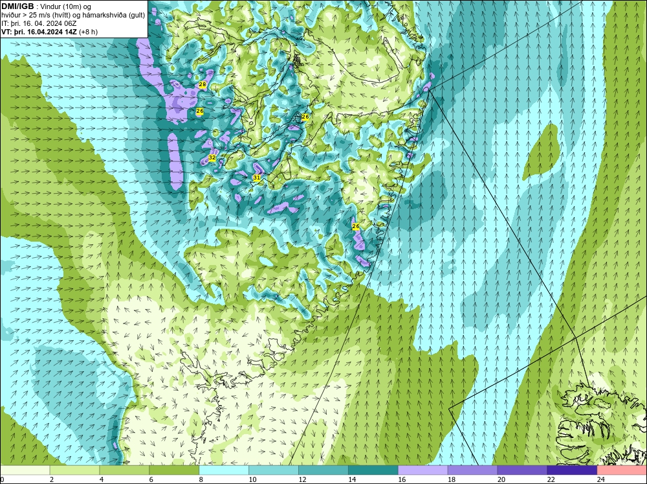Select the medium green 4–6 m/s legend swatch
647x484 pixels.
(x=124, y=470)
